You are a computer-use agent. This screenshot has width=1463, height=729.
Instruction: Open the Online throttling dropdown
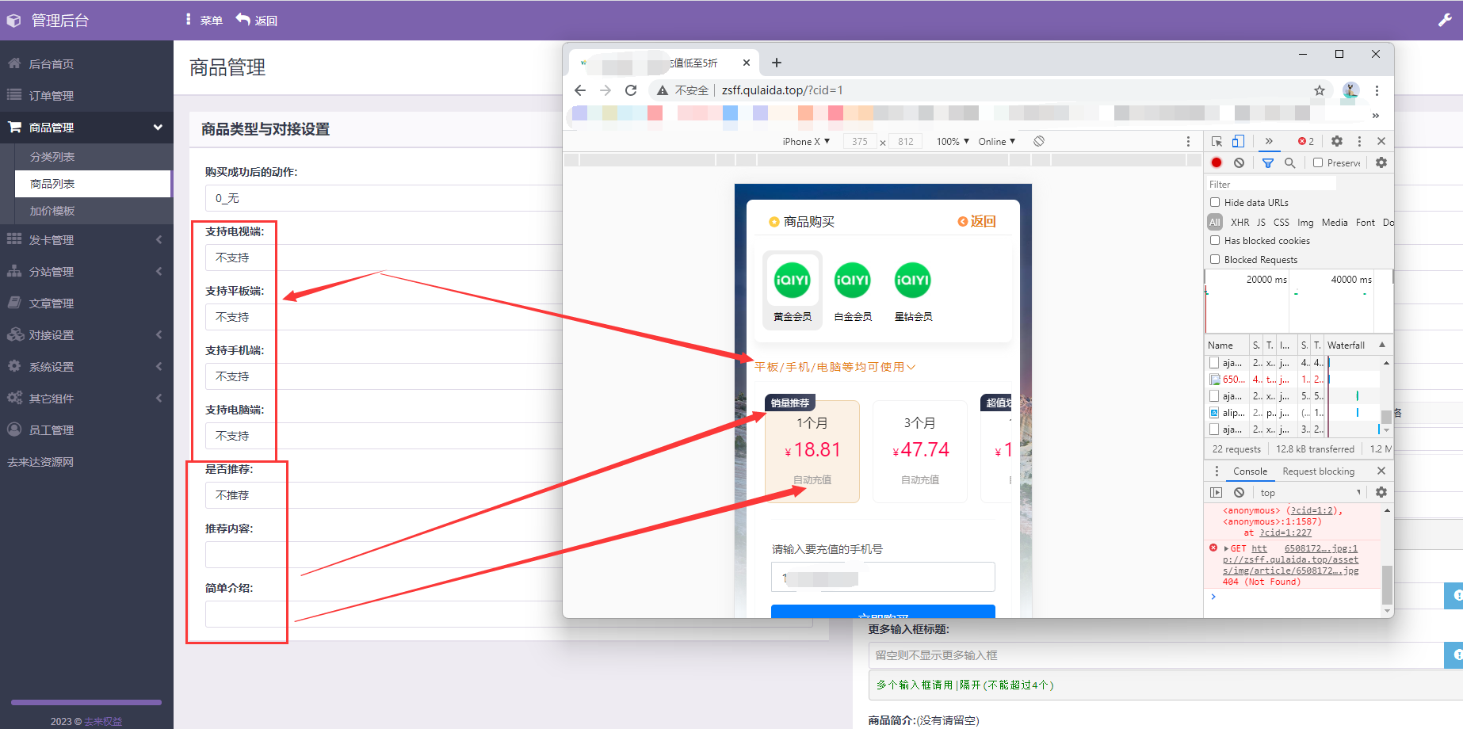coord(996,141)
